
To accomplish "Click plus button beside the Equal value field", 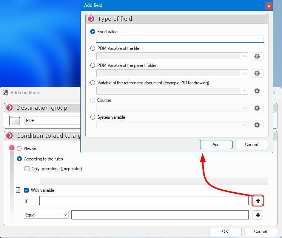I will coord(258,215).
